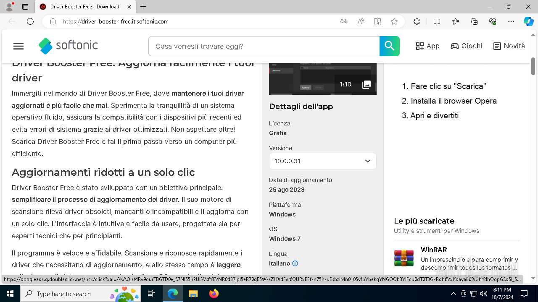
Task: Open immersive reader icon
Action: tap(377, 21)
